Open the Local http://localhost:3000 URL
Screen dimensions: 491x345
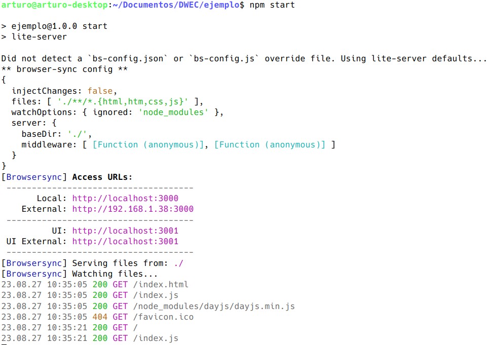tap(125, 198)
